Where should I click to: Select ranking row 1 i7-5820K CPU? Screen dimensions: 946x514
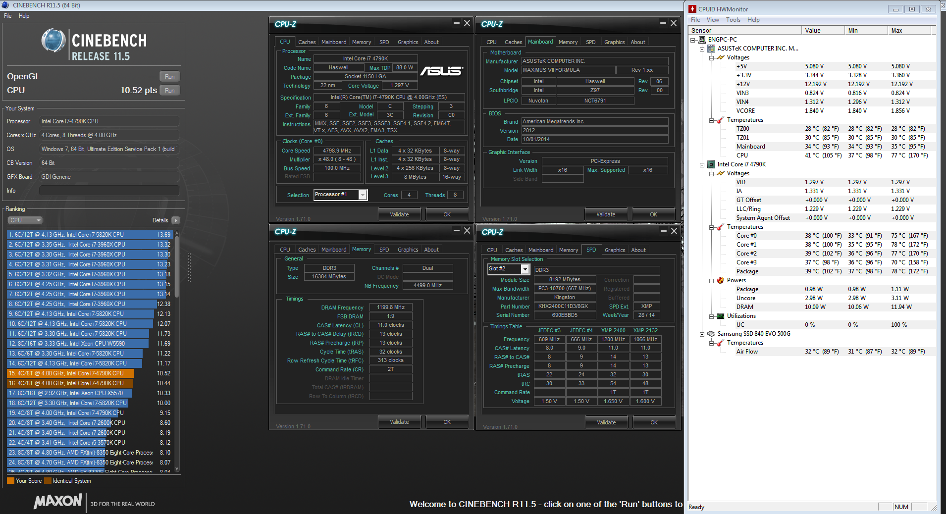point(89,235)
